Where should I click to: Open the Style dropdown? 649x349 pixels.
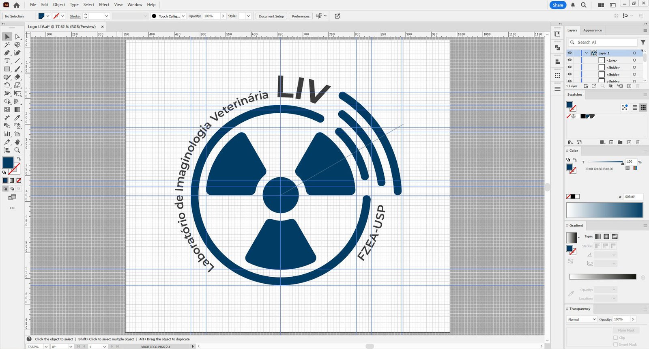click(248, 16)
